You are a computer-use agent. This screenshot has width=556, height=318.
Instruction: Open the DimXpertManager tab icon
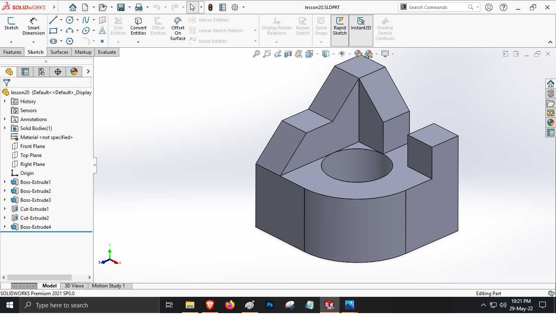[58, 72]
